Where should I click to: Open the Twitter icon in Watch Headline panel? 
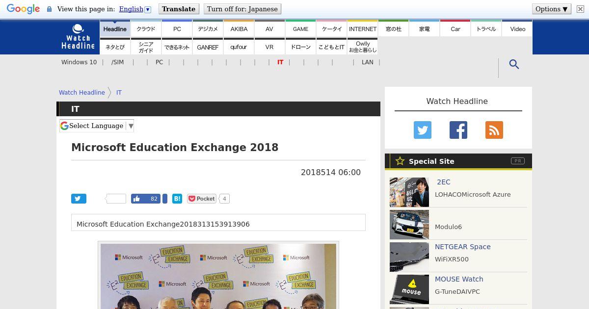point(422,130)
